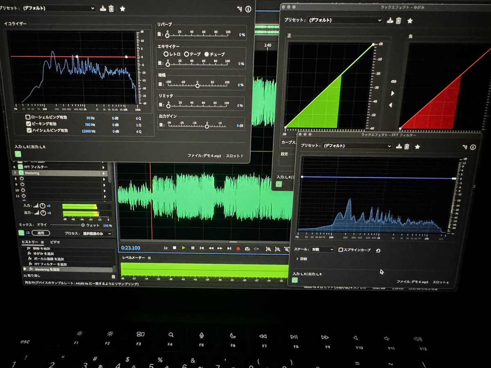Favorite star in Mastering effect window

point(122,9)
